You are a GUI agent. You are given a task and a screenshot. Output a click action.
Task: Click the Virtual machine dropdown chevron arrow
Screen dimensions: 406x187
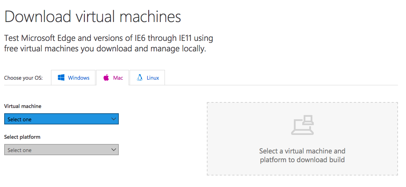coord(114,119)
